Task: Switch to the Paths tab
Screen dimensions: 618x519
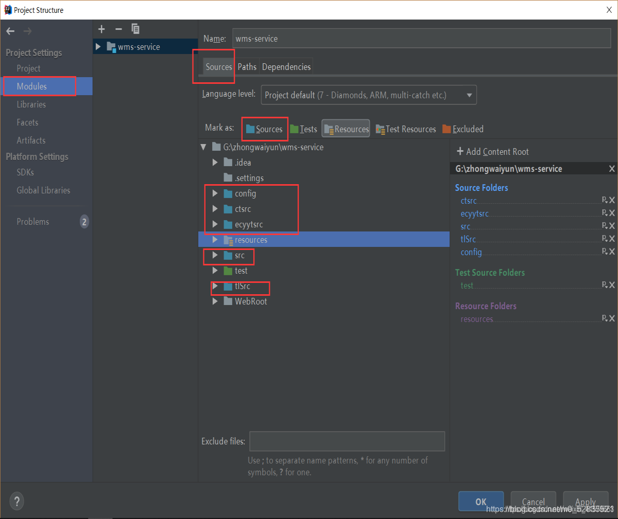Action: pos(247,67)
